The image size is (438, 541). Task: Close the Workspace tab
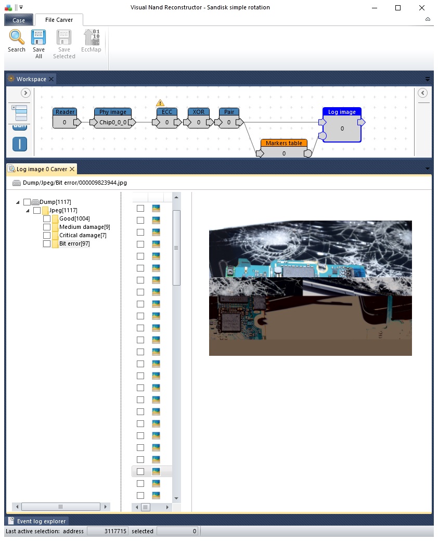click(51, 79)
